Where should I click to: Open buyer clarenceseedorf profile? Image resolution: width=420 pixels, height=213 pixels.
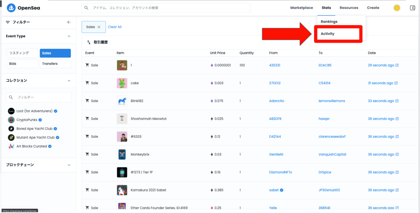(x=332, y=136)
